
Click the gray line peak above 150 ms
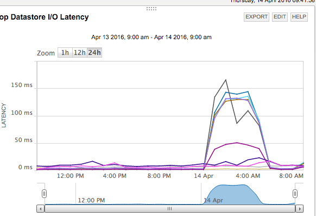pos(226,80)
